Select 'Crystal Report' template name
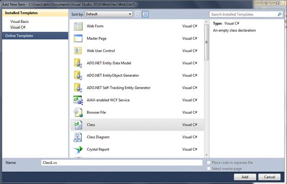The width and height of the screenshot is (287, 184). tap(98, 149)
